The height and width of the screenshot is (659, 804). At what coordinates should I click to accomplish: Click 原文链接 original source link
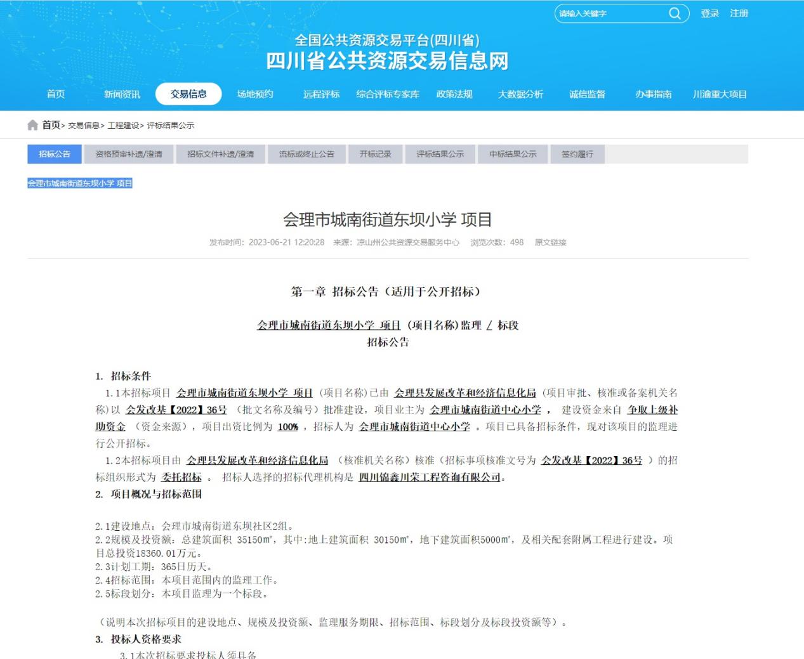tap(550, 242)
